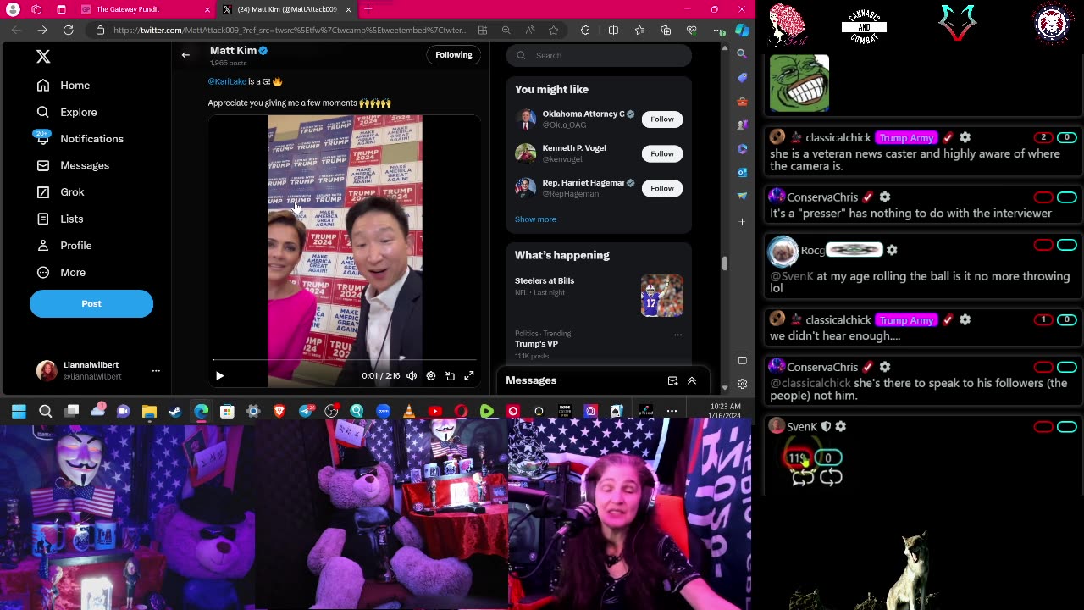Click the Post button
The image size is (1084, 610).
pos(91,303)
